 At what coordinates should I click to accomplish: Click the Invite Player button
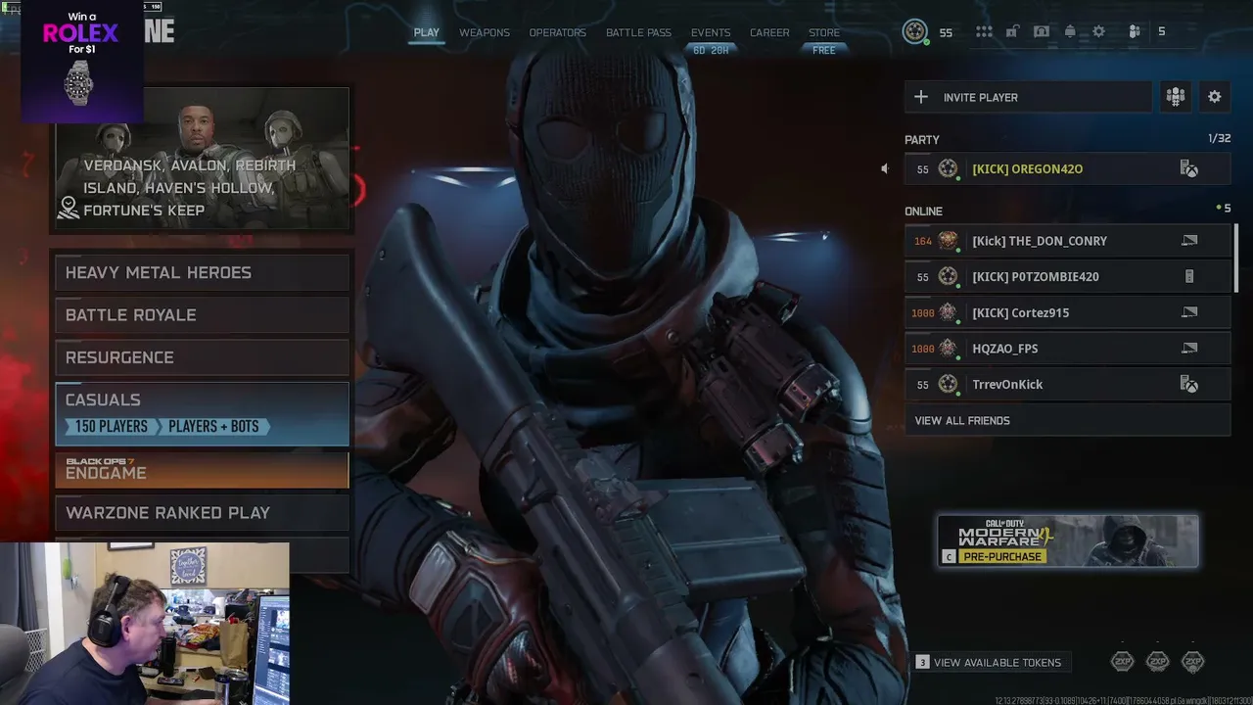(x=1028, y=97)
